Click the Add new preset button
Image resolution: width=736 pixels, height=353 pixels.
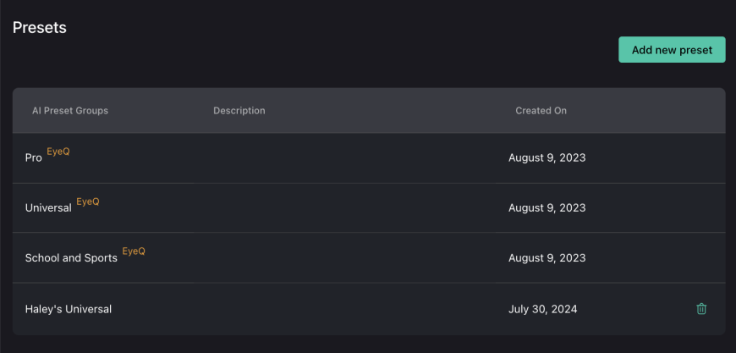[672, 50]
